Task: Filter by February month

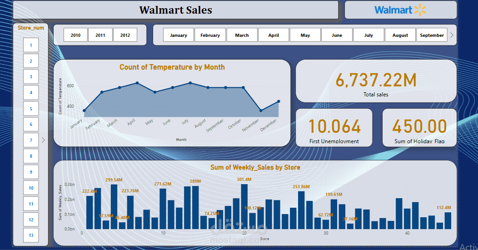Action: click(210, 35)
